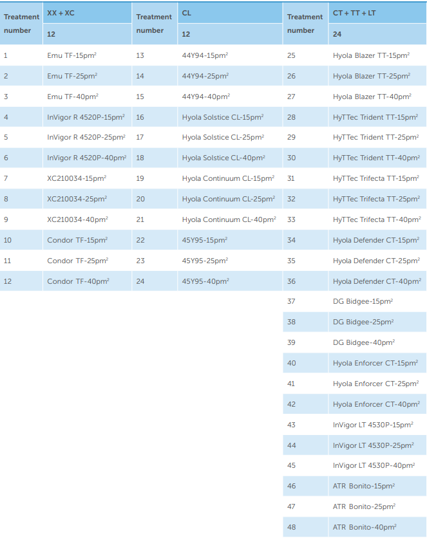Click the 'ATR Bonito-15pm²' entry
This screenshot has width=427, height=538.
tap(377, 486)
